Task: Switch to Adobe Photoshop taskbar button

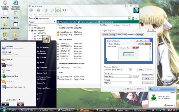Action: [x=66, y=110]
